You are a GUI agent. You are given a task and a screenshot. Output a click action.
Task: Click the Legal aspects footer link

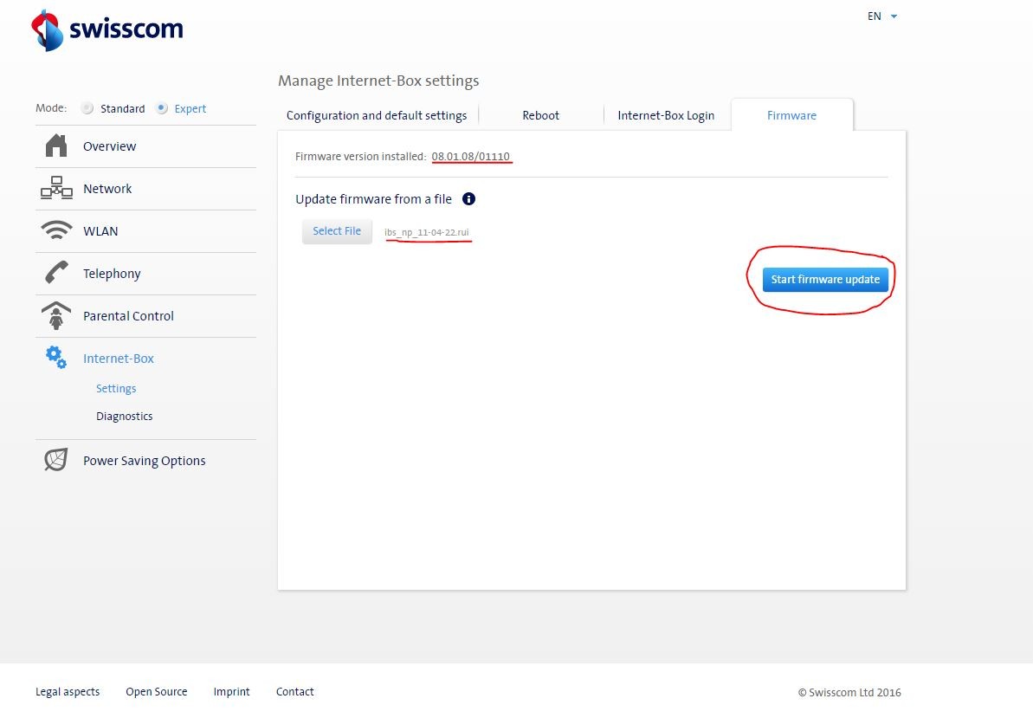[x=68, y=692]
